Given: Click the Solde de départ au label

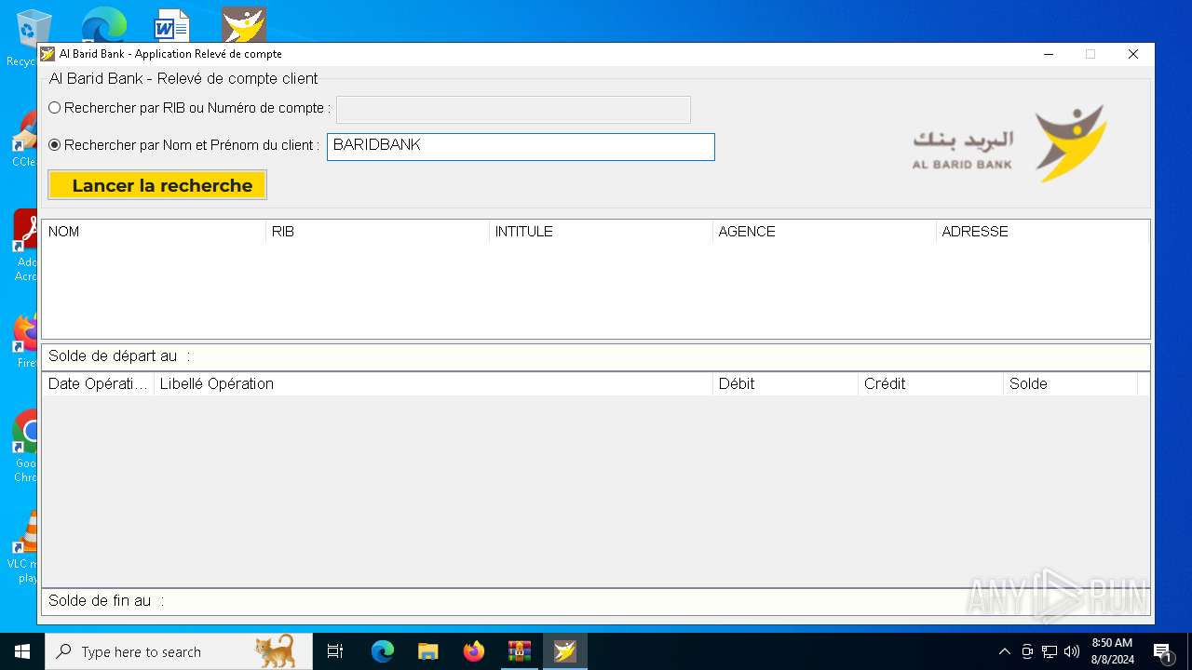Looking at the screenshot, I should [119, 356].
